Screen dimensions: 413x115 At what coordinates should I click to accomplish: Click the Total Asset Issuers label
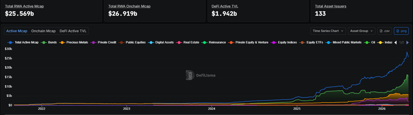[x=331, y=6]
